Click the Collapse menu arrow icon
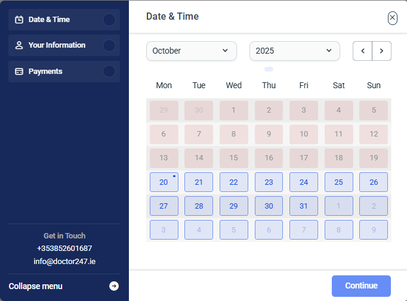407x301 pixels. [x=114, y=286]
